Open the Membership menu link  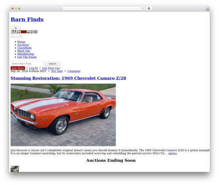coord(25,54)
